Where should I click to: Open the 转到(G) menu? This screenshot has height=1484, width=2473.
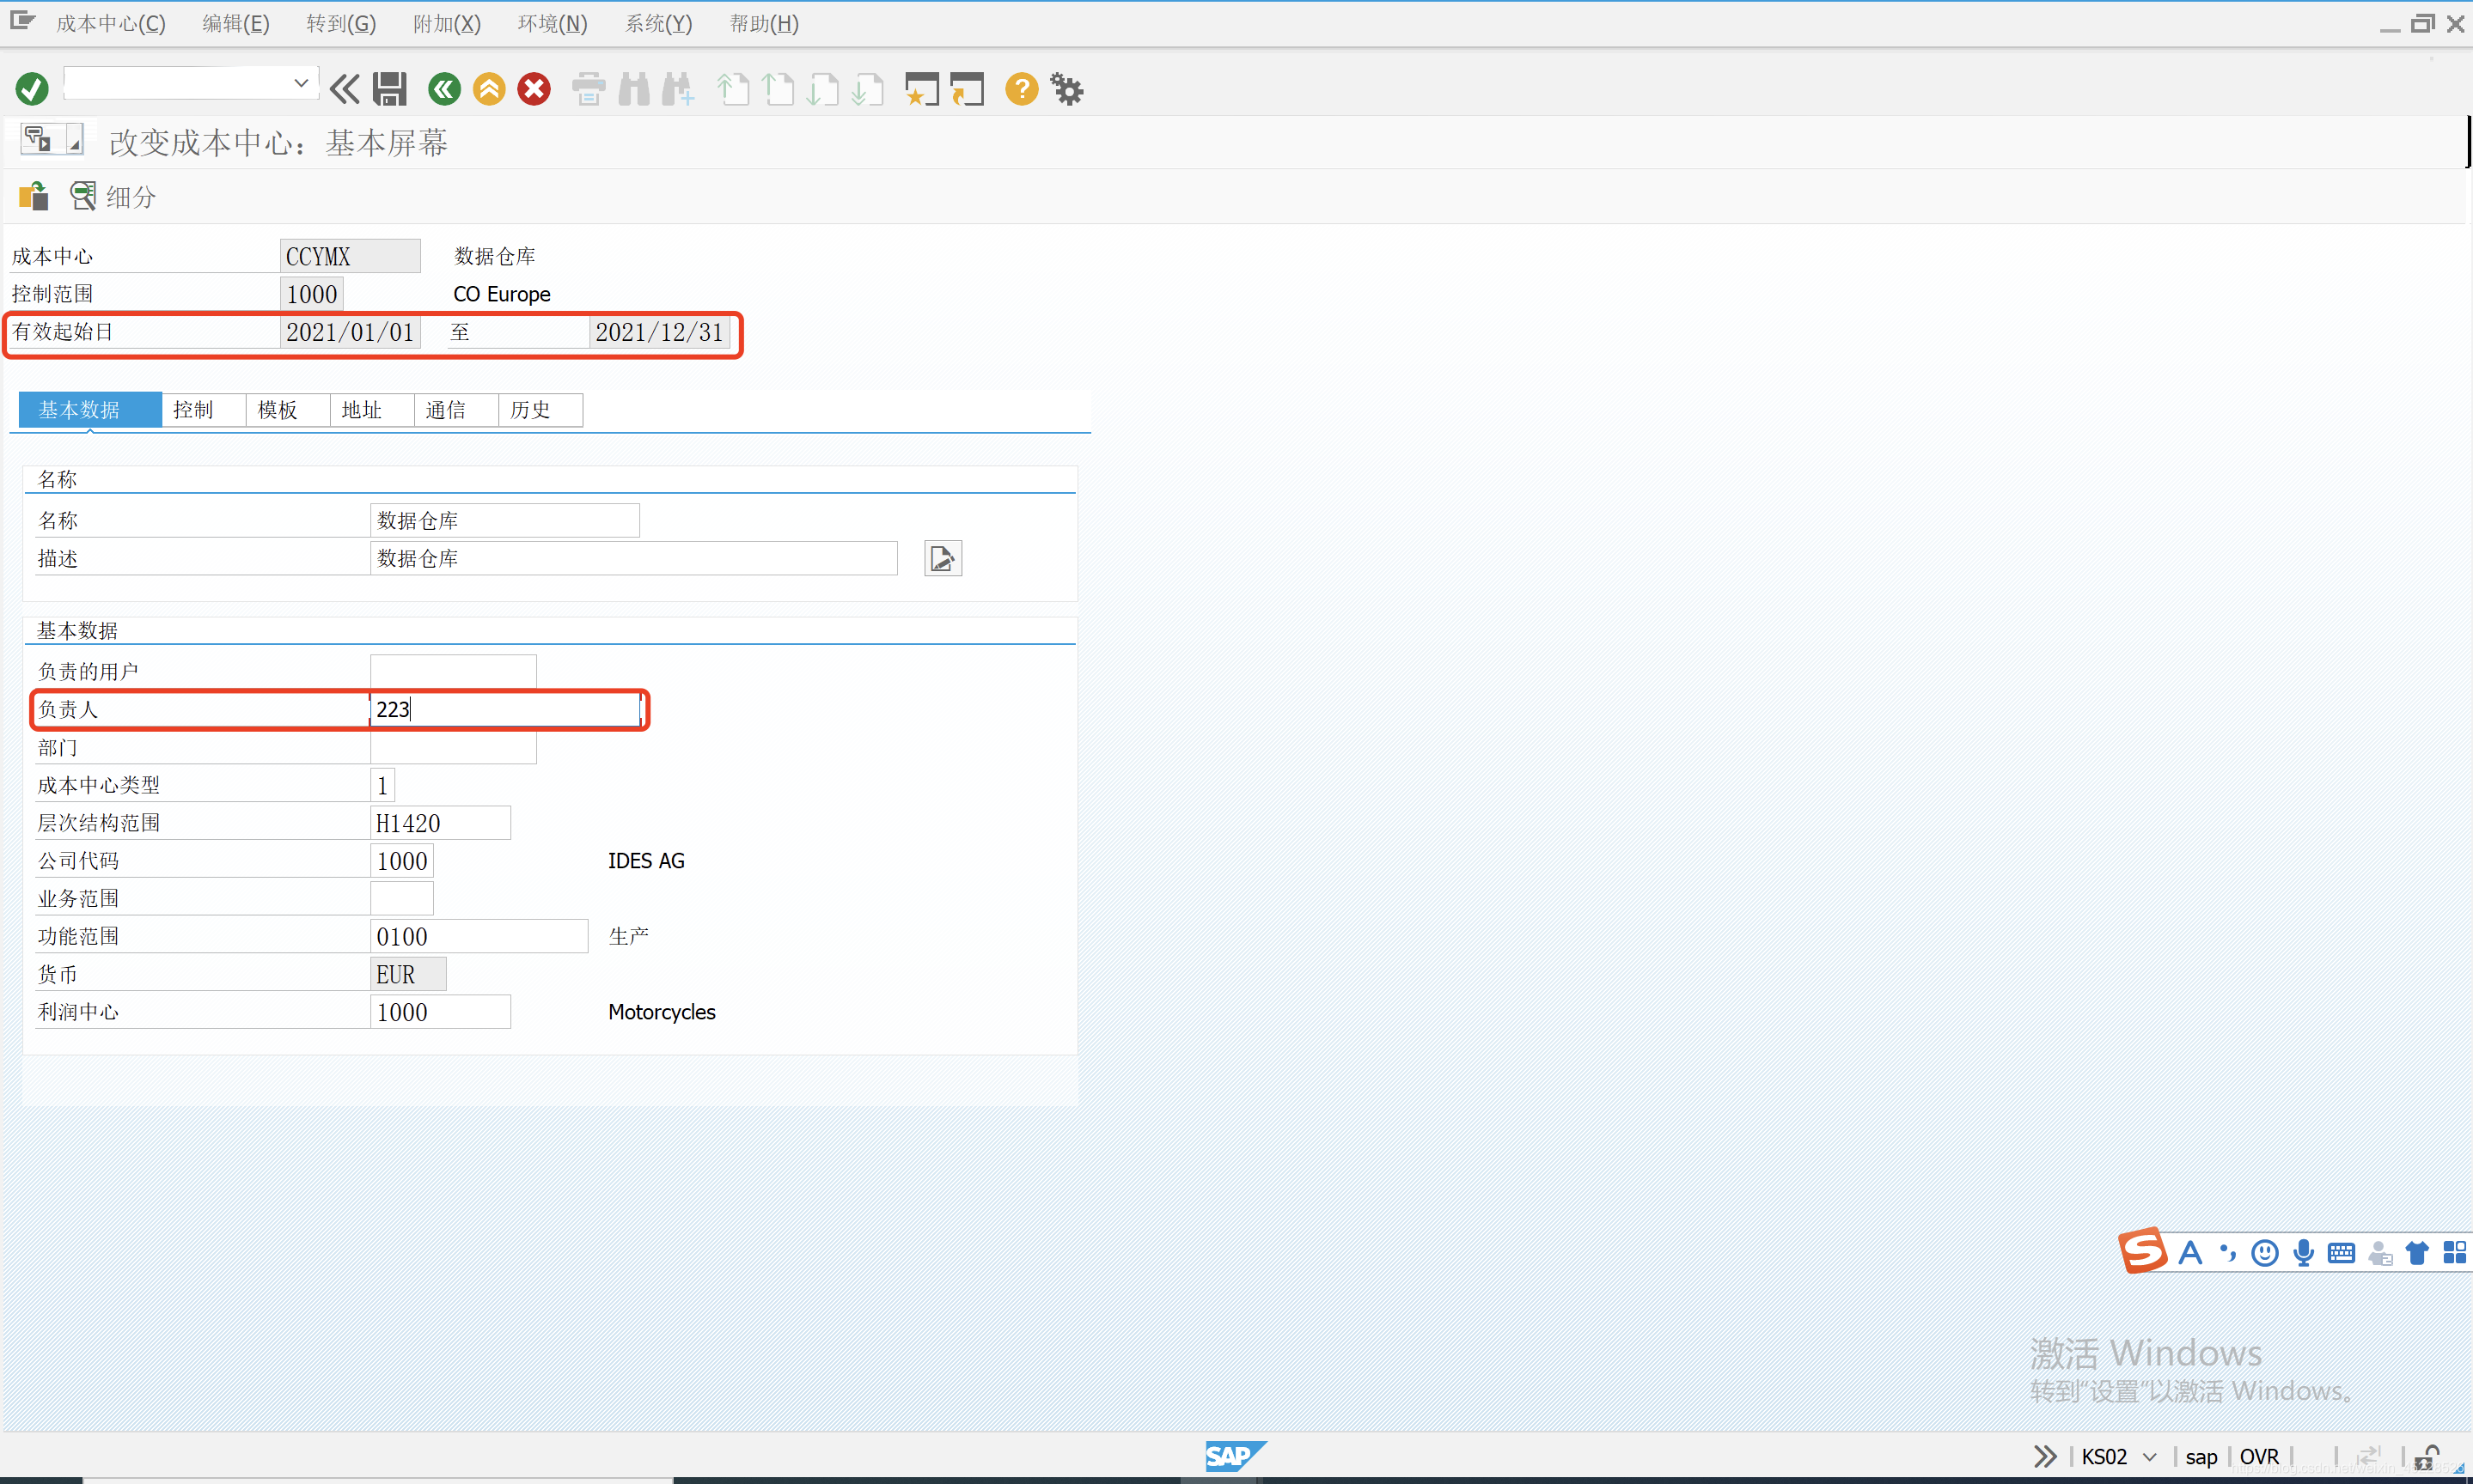click(x=340, y=24)
